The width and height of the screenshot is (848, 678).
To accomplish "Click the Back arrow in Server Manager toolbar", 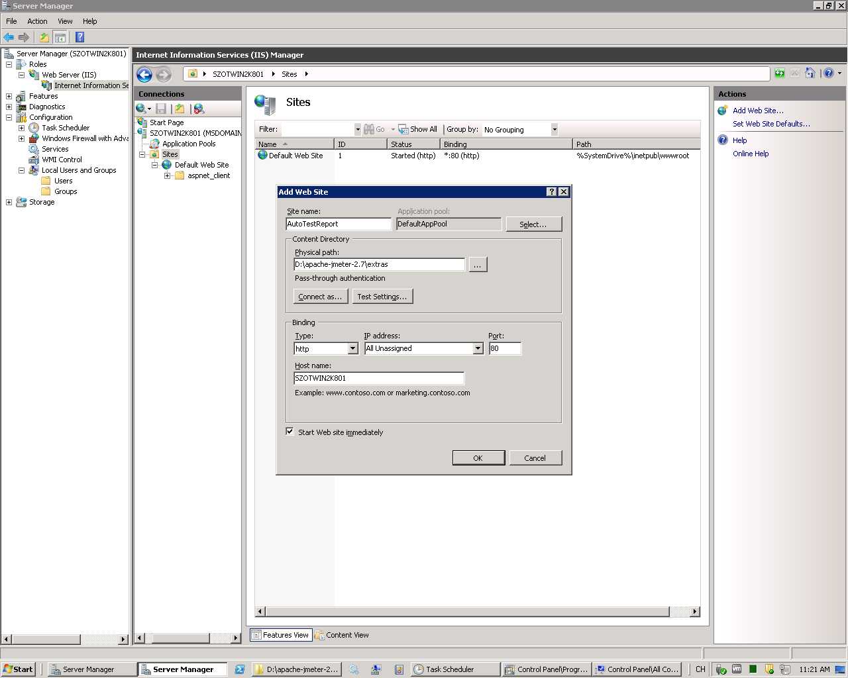I will (9, 37).
